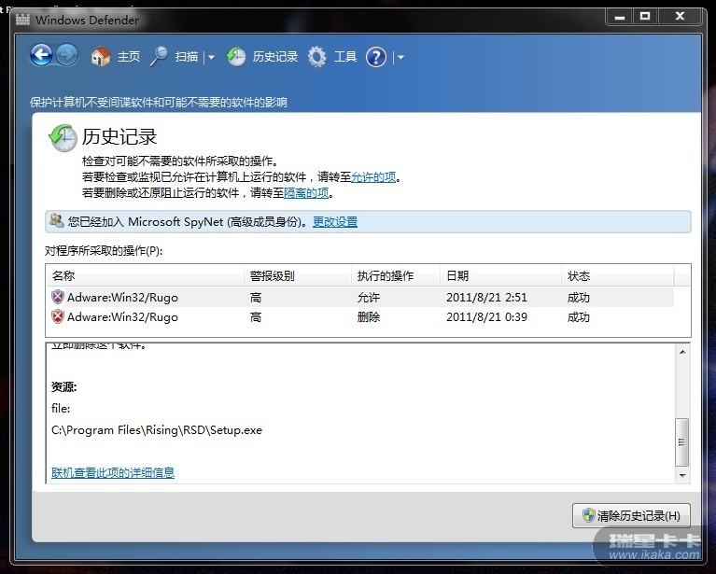Sort by the 日期 column header
The width and height of the screenshot is (716, 574).
click(500, 276)
